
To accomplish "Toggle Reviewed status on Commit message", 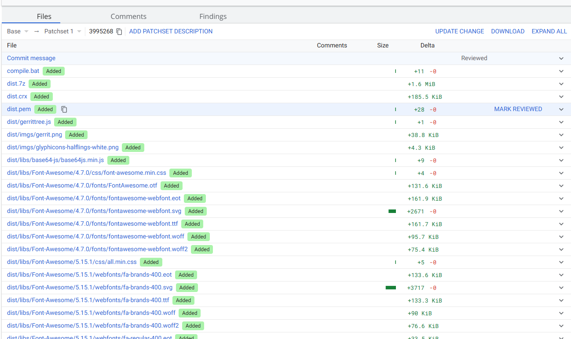I will point(474,58).
